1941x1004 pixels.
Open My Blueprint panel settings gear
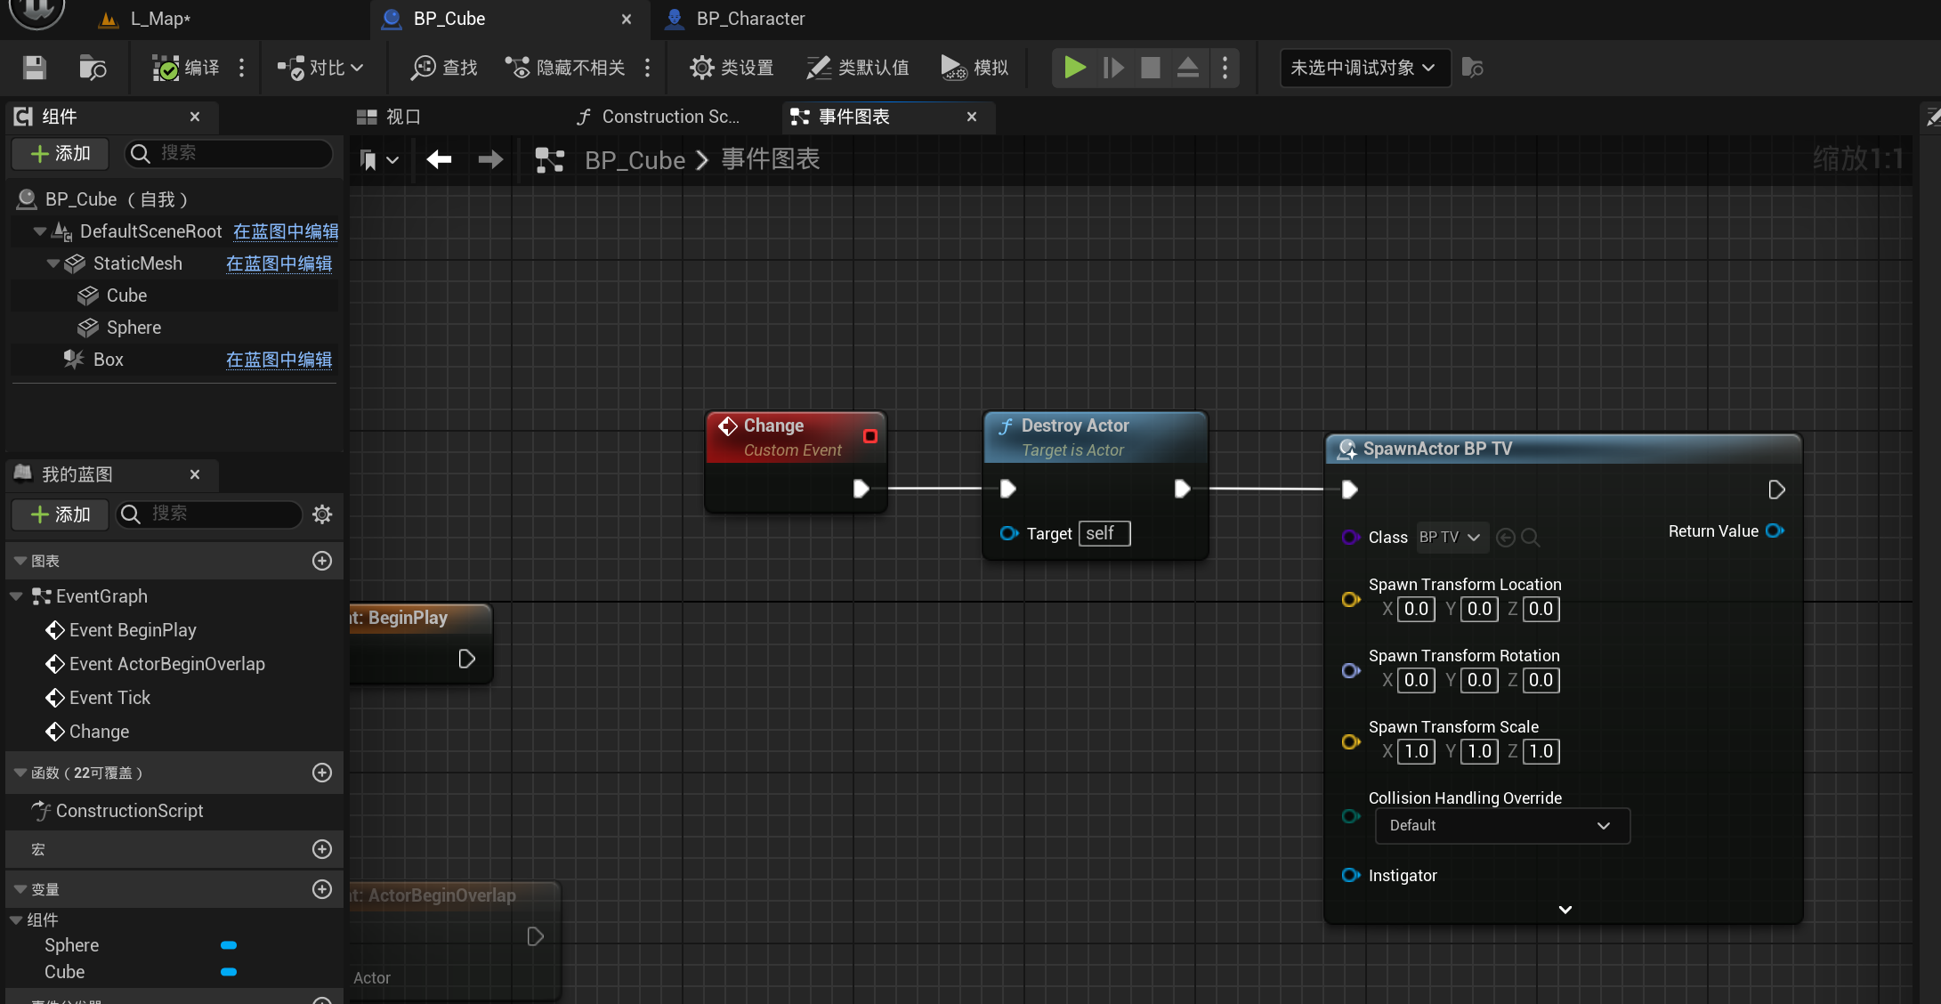[321, 514]
